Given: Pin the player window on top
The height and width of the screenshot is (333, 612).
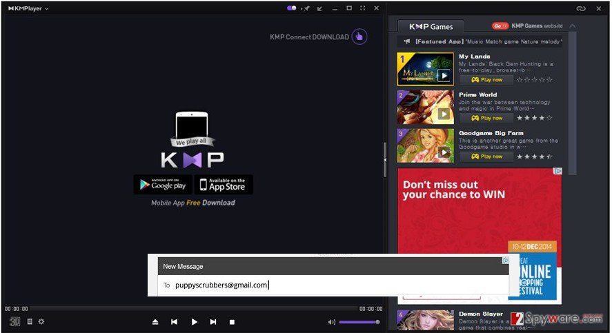Looking at the screenshot, I should [x=306, y=8].
